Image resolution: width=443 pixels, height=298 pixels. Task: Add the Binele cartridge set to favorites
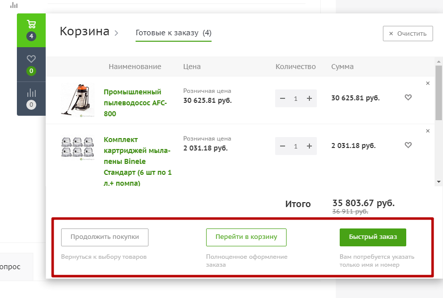[408, 146]
